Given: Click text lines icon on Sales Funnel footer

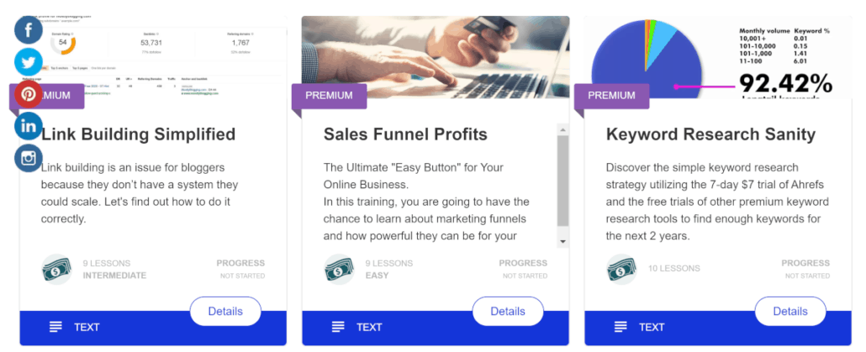Looking at the screenshot, I should 338,327.
